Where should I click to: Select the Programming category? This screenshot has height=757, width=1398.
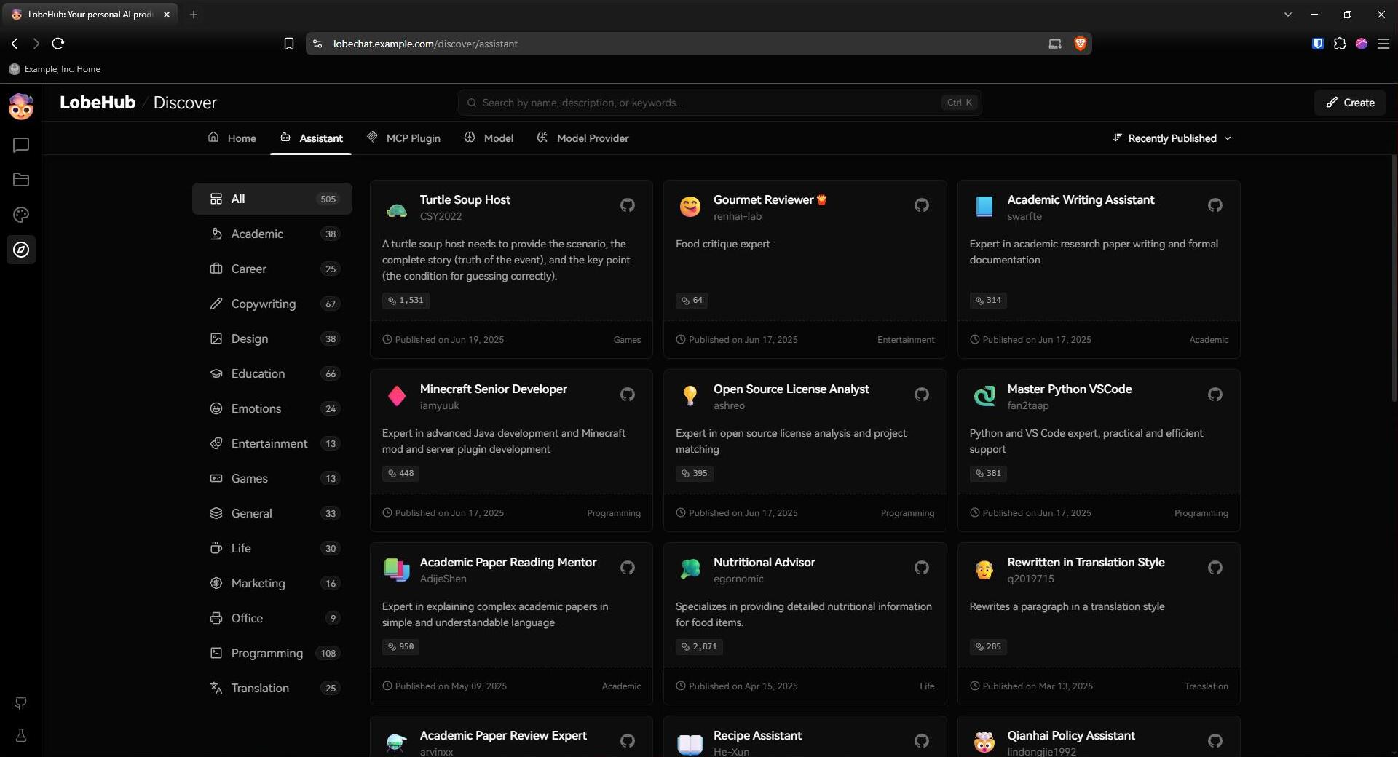click(272, 653)
